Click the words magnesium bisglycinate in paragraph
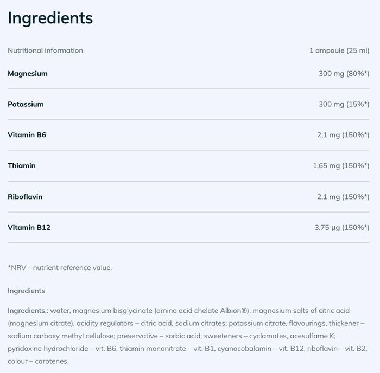This screenshot has width=380, height=373. 112,311
